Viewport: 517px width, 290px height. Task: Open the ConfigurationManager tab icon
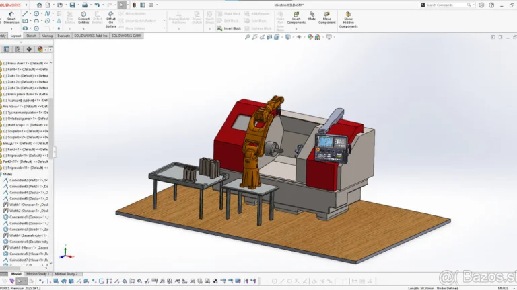pos(18,49)
